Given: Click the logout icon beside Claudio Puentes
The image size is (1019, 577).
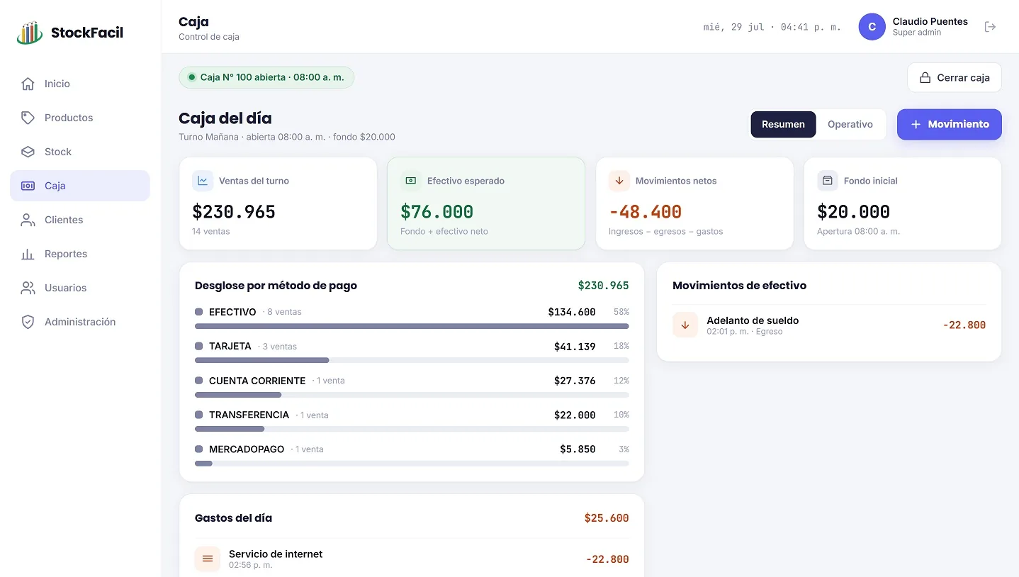Looking at the screenshot, I should (x=991, y=27).
